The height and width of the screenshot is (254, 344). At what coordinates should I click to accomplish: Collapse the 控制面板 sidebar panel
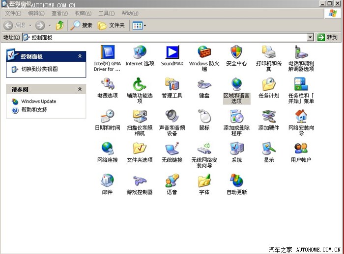[80, 56]
